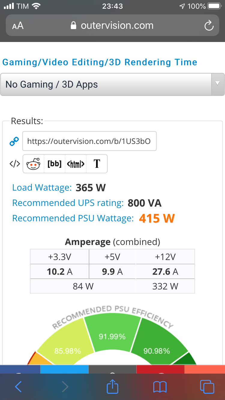Click the blue chain link icon
The width and height of the screenshot is (225, 400).
click(14, 141)
